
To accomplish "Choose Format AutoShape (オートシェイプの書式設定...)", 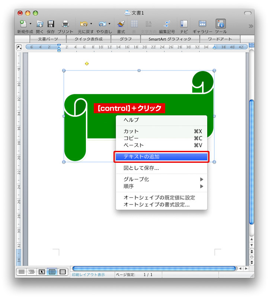I will (157, 205).
